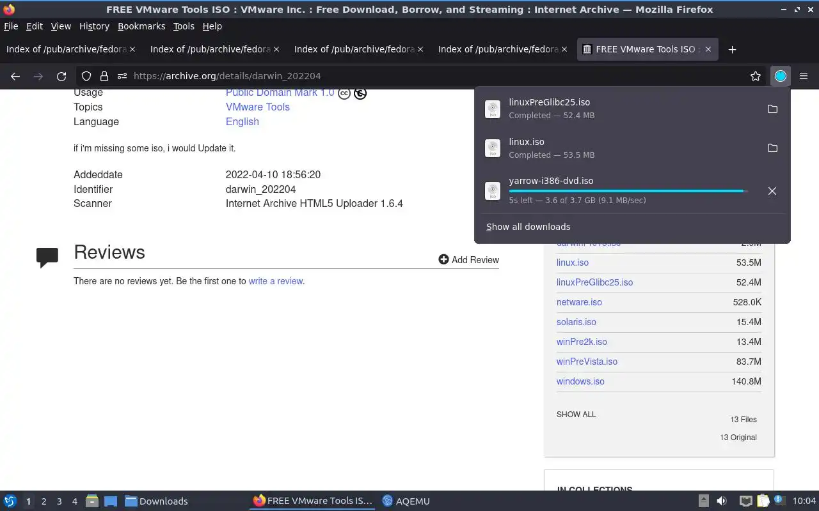This screenshot has height=511, width=819.
Task: Click the write a review link
Action: [x=275, y=281]
